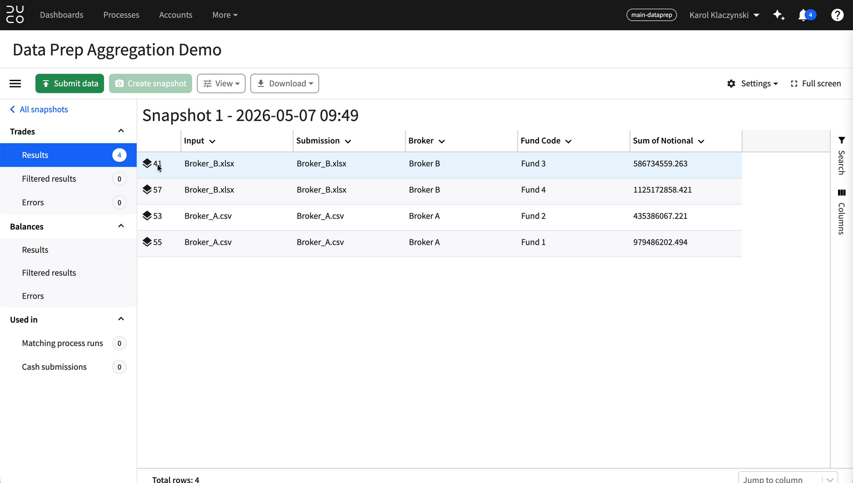Click the main-dataprep environment badge
Image resolution: width=853 pixels, height=483 pixels.
(651, 15)
